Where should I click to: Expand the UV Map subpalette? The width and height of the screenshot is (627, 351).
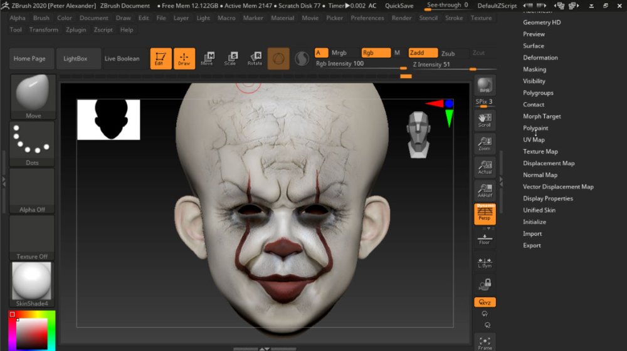click(534, 140)
